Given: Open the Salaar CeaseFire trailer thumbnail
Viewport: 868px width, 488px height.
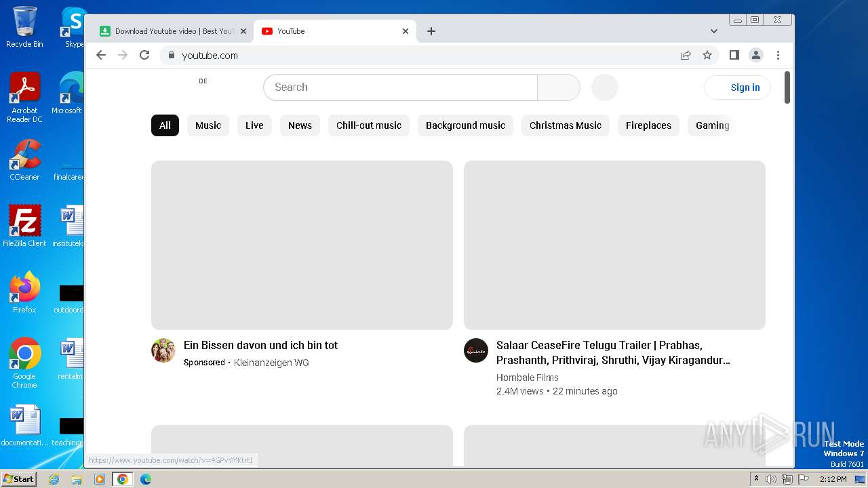Looking at the screenshot, I should point(614,245).
